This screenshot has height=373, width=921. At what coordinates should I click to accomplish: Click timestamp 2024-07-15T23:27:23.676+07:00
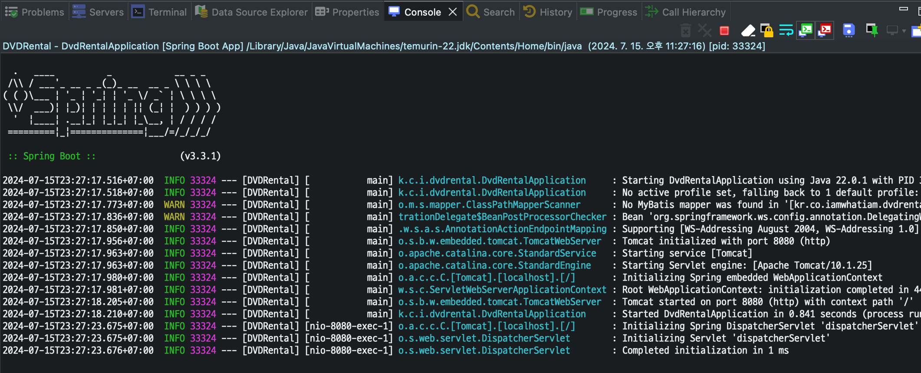(x=78, y=350)
